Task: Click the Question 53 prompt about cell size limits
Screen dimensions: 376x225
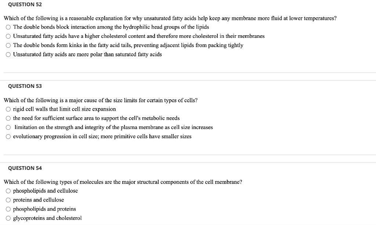Action: coord(100,100)
